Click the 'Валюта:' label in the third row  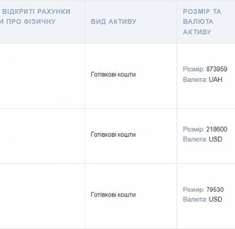(195, 199)
